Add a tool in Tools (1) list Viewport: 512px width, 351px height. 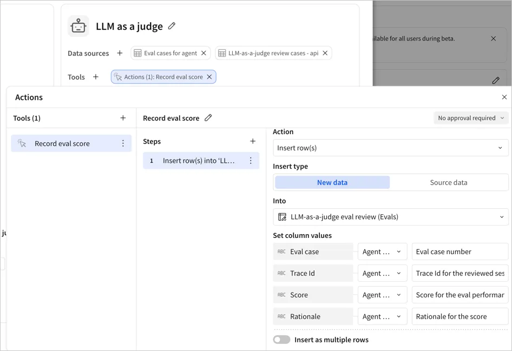click(x=123, y=118)
